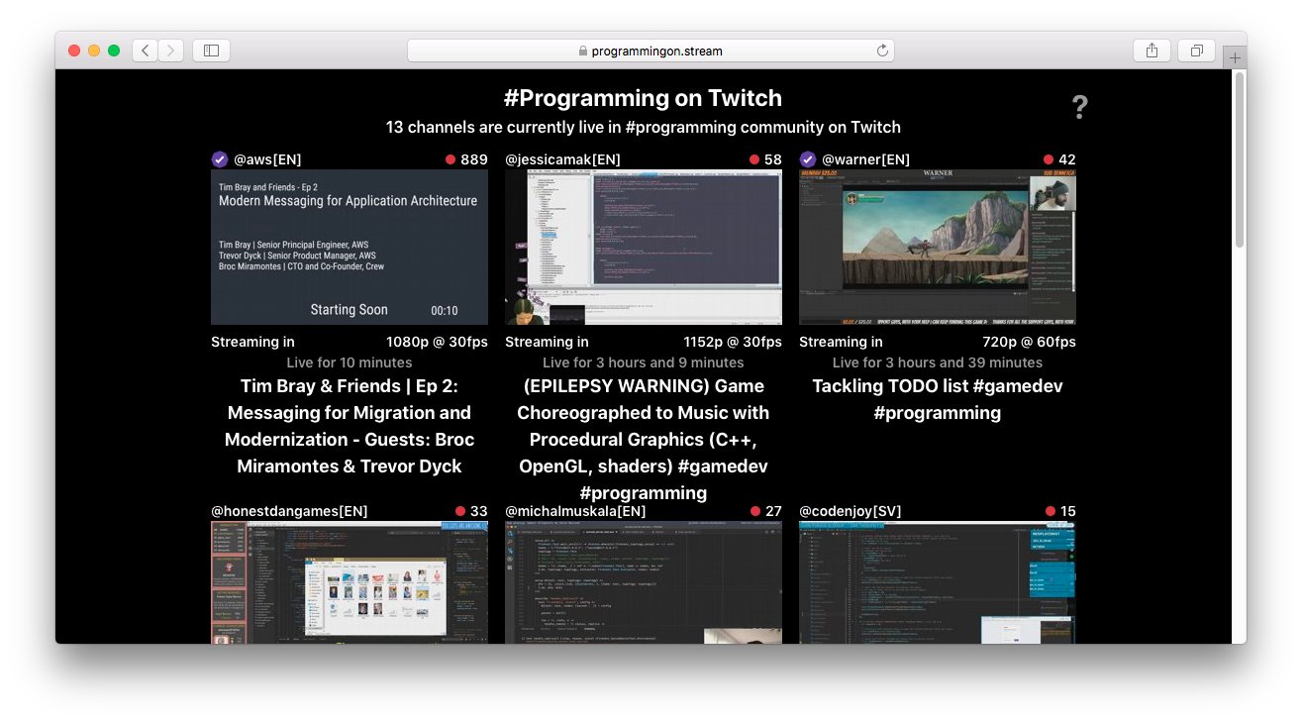Click the @warner gameplay stream thumbnail

(937, 247)
